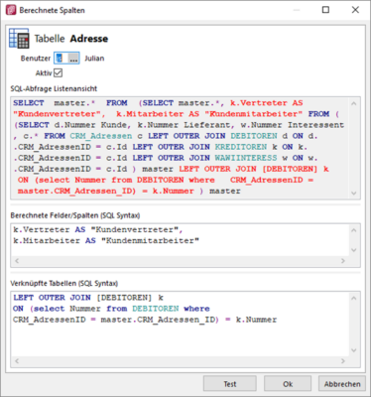Confirm with the Ok button
The image size is (371, 397).
click(x=288, y=384)
